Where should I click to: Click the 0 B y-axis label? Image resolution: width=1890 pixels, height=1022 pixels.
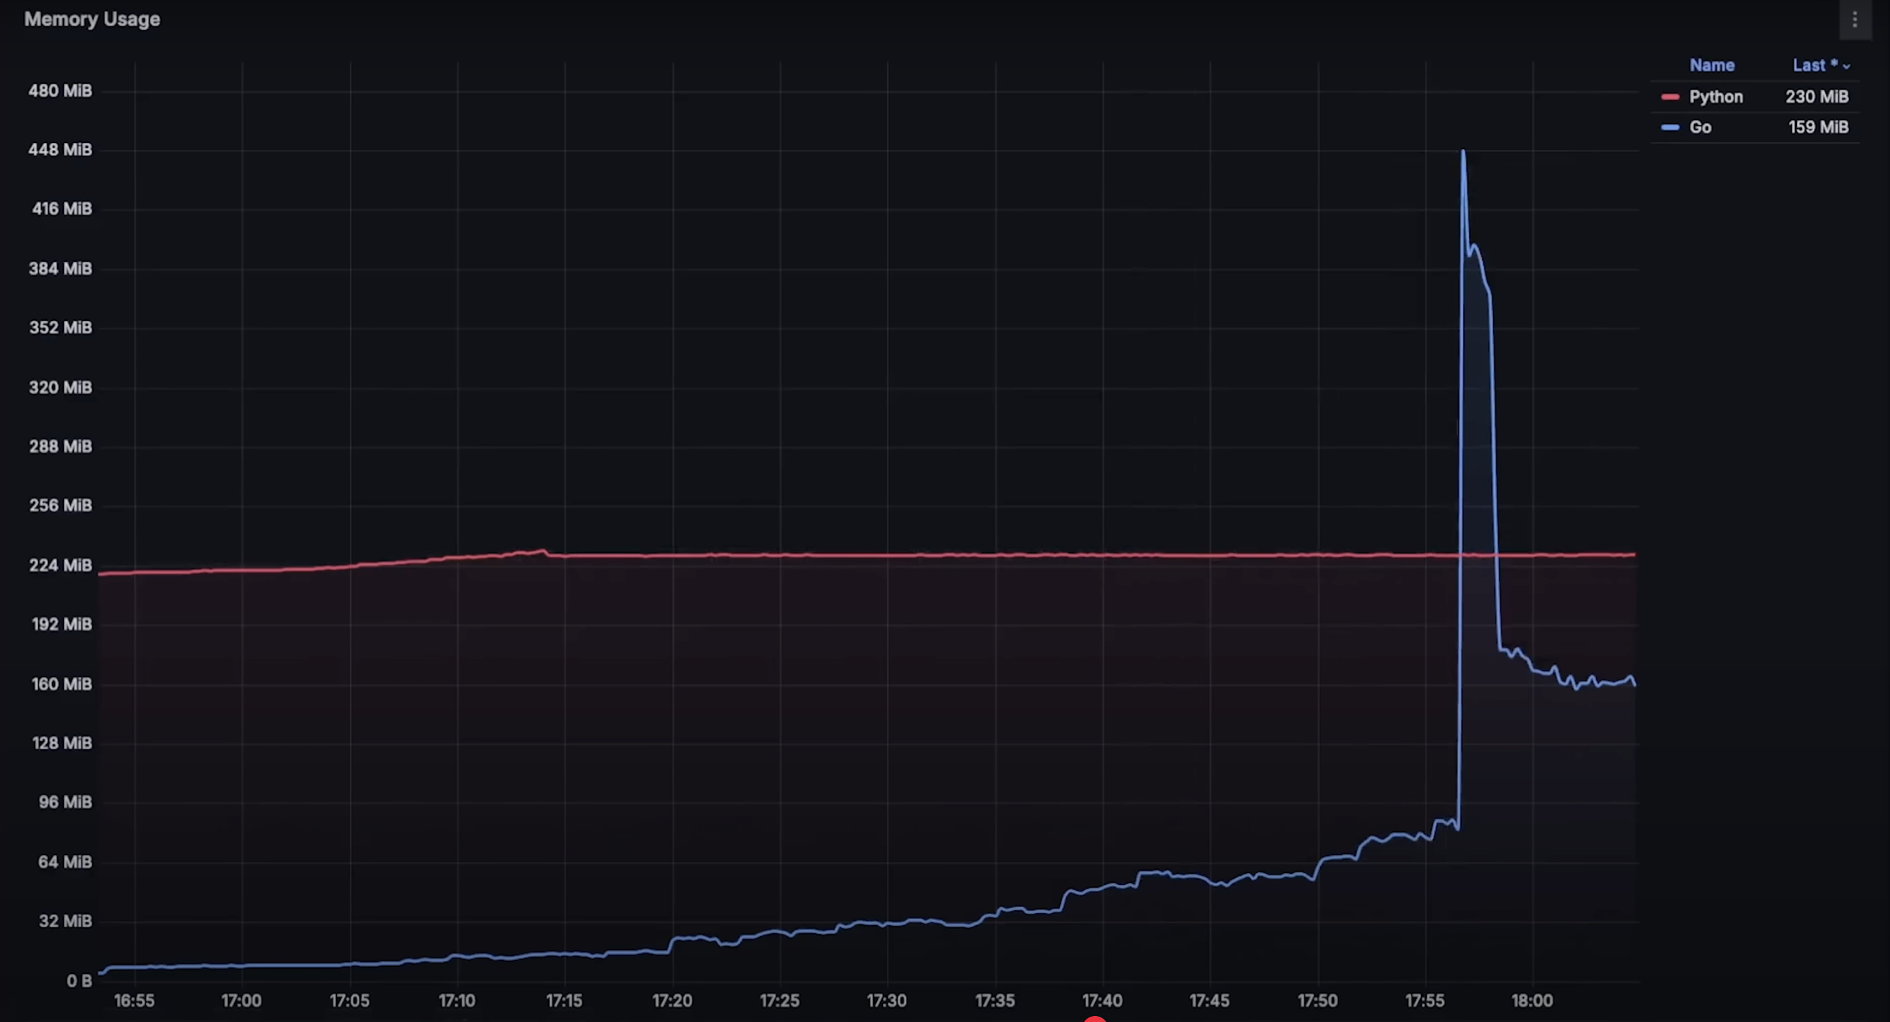(79, 981)
